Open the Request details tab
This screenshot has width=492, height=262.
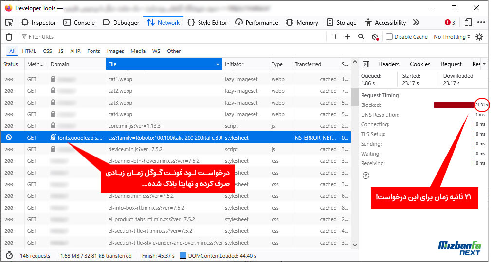(451, 64)
